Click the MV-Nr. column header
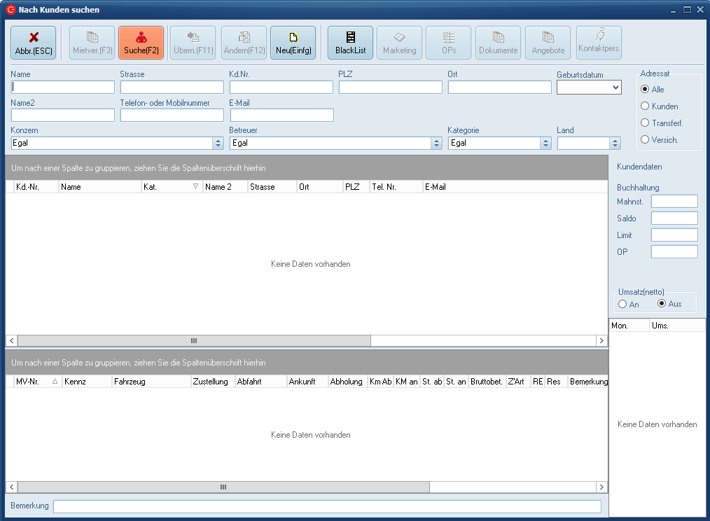Image resolution: width=710 pixels, height=521 pixels. [36, 382]
